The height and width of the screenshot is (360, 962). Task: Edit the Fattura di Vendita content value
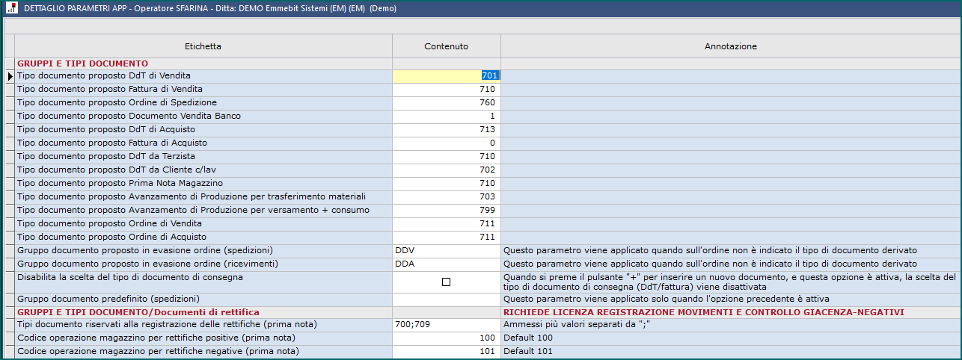[x=446, y=90]
